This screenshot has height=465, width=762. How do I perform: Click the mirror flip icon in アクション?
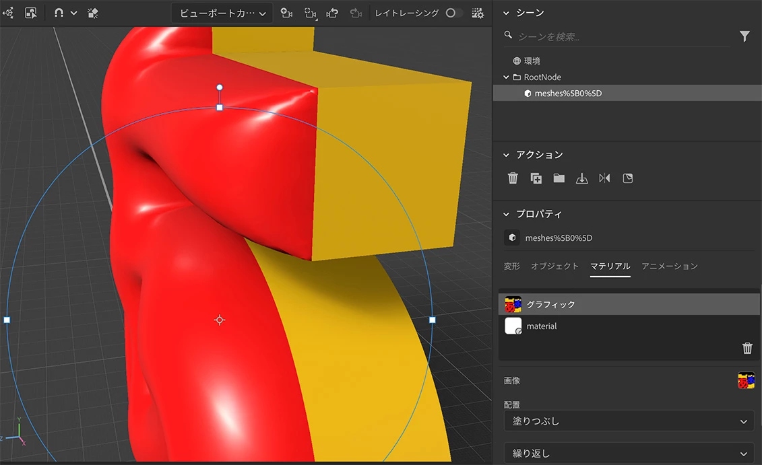click(604, 178)
